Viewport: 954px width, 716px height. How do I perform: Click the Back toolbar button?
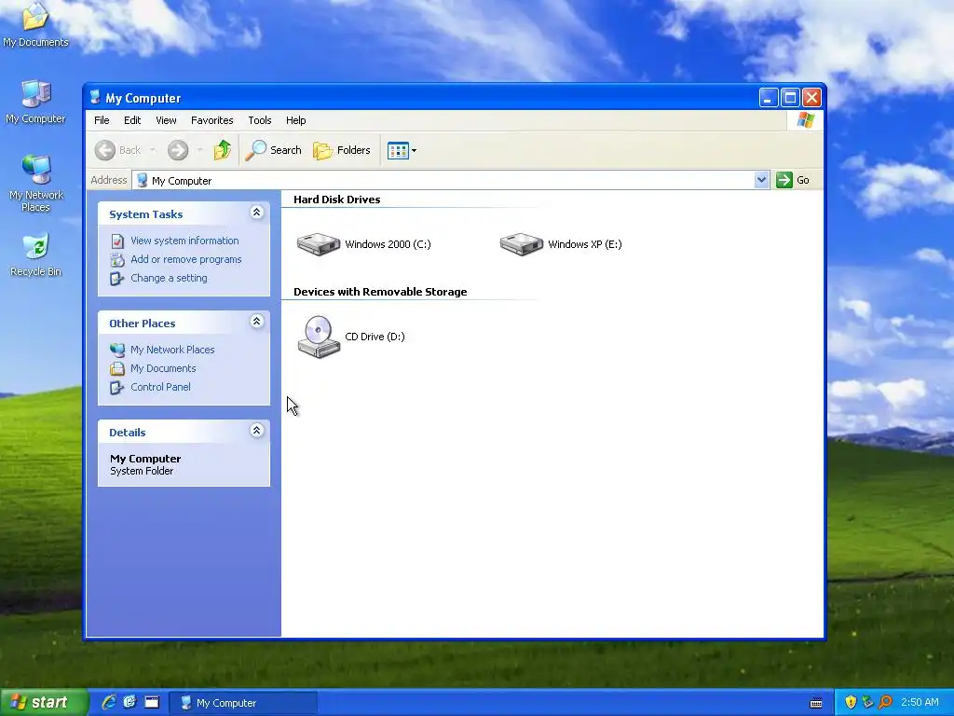point(118,150)
